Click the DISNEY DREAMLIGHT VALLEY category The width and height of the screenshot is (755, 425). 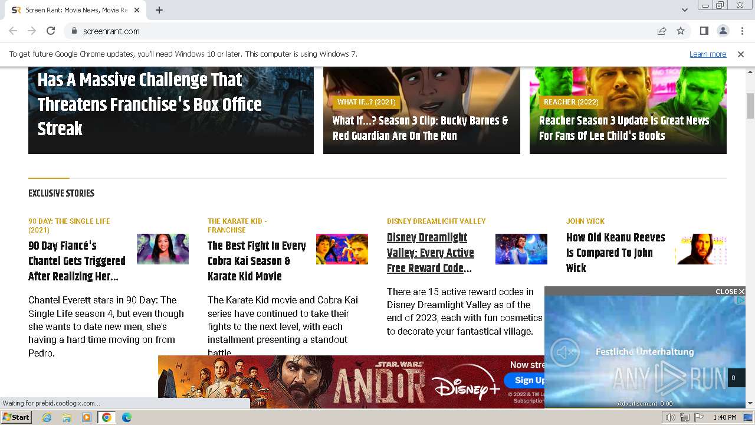pyautogui.click(x=436, y=221)
